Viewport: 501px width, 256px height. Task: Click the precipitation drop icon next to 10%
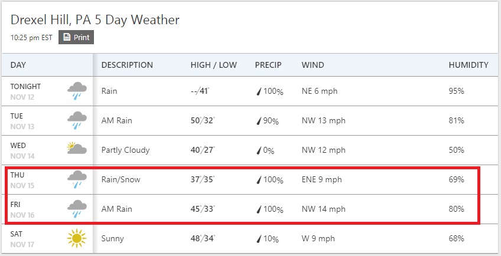point(259,239)
